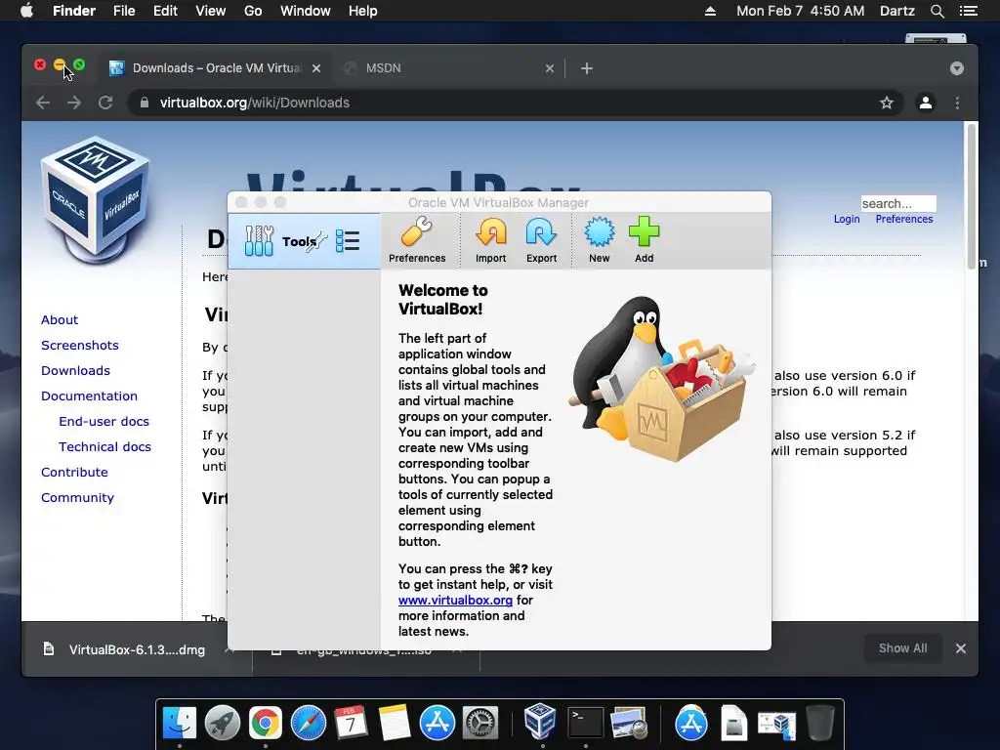
Task: Open Spotlight search in the menu bar
Action: tap(937, 11)
